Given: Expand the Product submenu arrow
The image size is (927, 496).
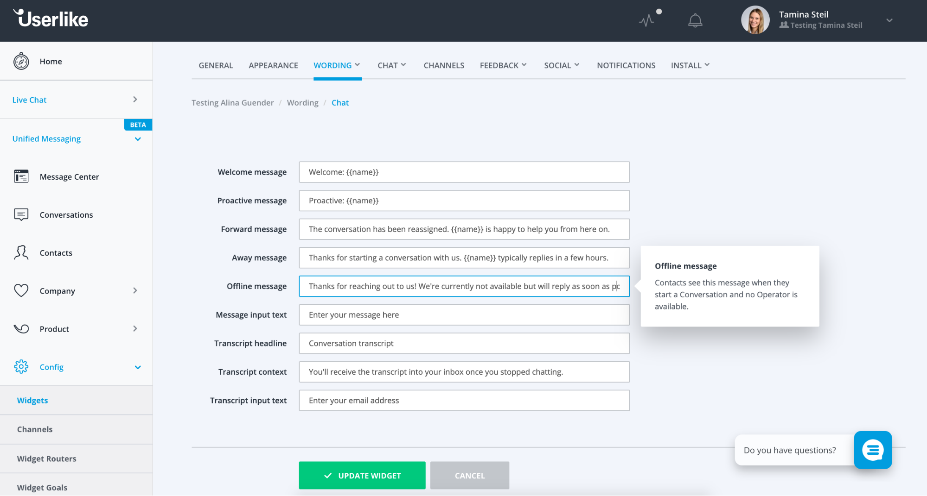Looking at the screenshot, I should [135, 328].
